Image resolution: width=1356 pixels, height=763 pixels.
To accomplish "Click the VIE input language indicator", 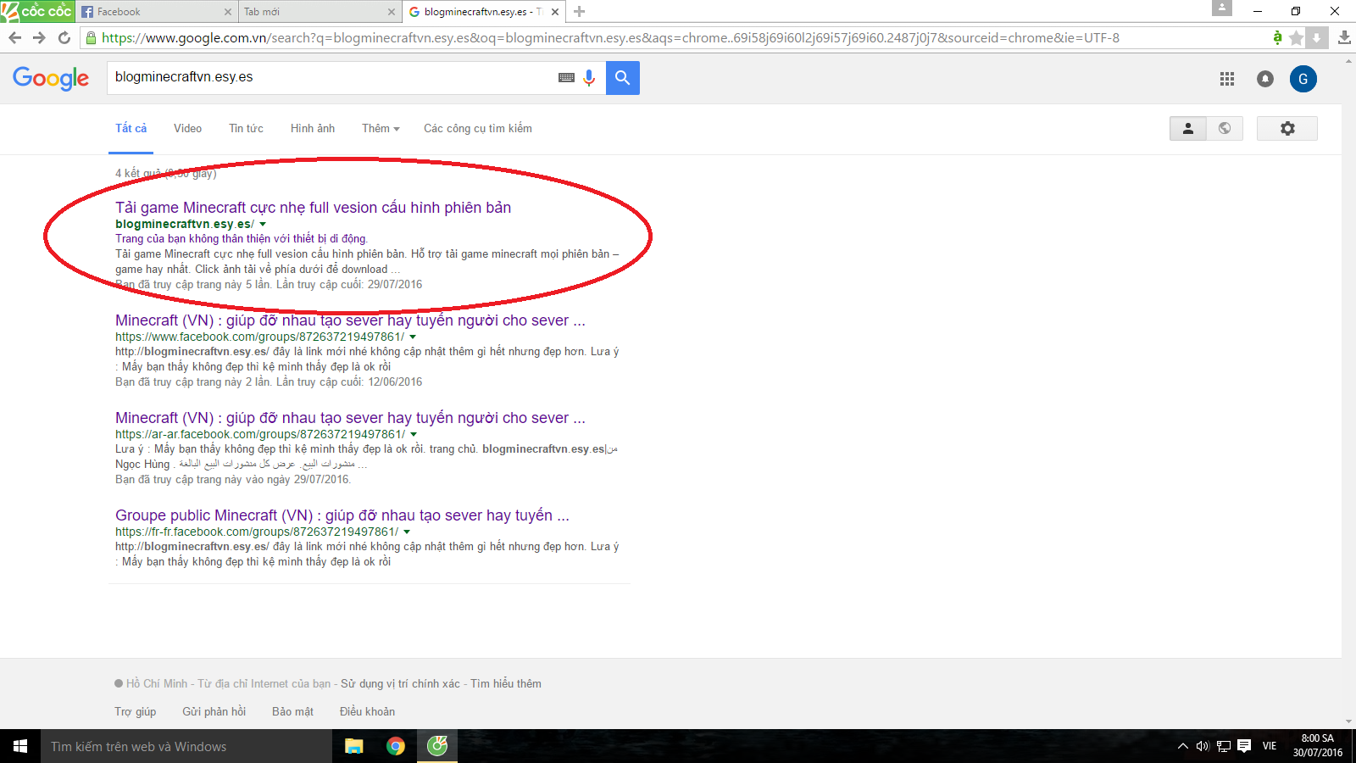I will click(x=1269, y=746).
